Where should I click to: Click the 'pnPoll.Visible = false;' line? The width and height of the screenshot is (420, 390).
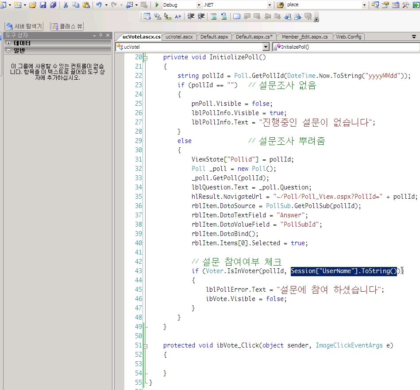[x=232, y=104]
